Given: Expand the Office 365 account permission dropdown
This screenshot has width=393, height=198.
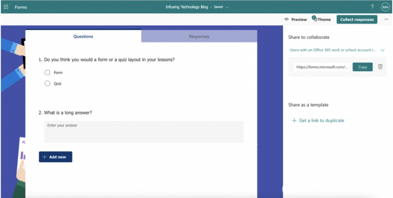Looking at the screenshot, I should (382, 50).
